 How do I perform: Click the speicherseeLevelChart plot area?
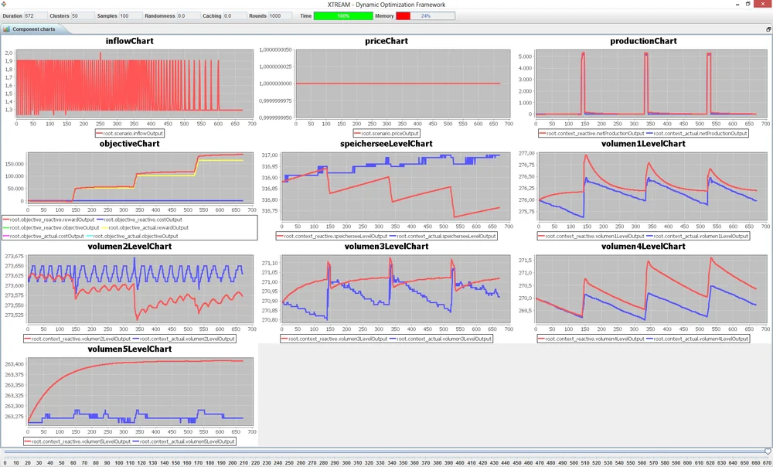[396, 187]
